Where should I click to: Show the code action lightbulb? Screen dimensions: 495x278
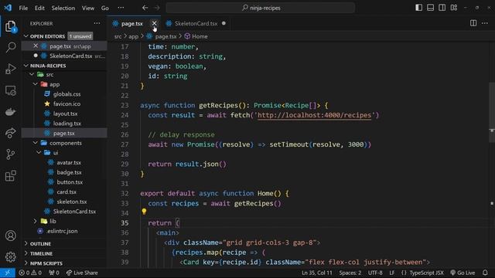coord(144,212)
